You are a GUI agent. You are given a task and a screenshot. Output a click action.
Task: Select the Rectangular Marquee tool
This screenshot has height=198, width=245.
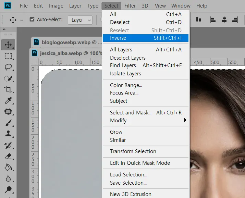pos(8,56)
